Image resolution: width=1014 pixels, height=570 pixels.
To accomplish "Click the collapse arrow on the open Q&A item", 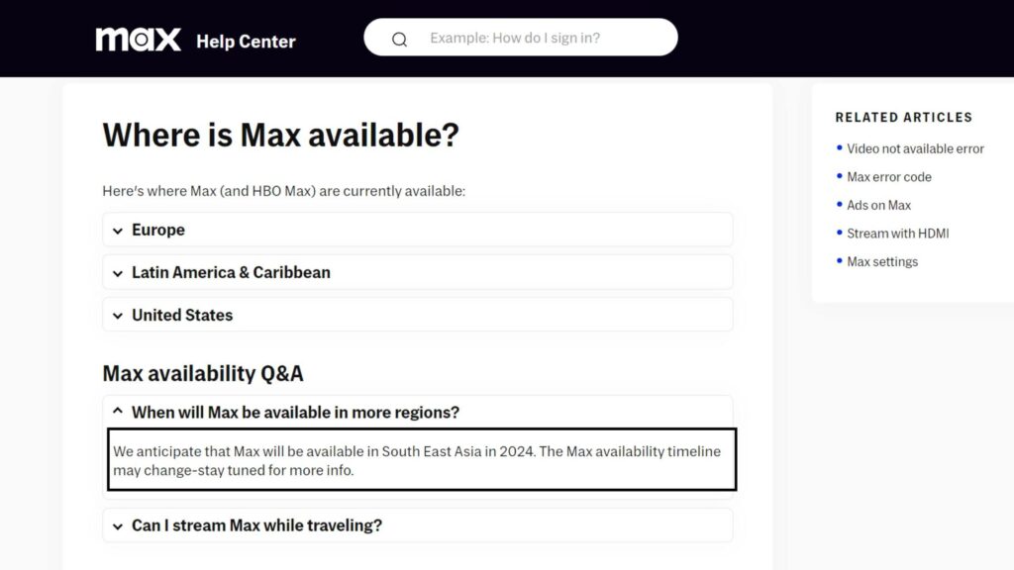I will point(117,412).
